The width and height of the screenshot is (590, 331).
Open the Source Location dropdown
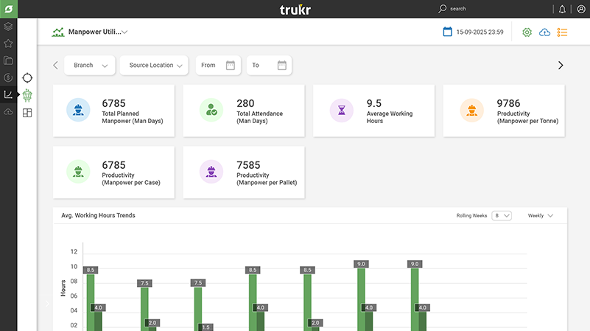[x=154, y=66]
